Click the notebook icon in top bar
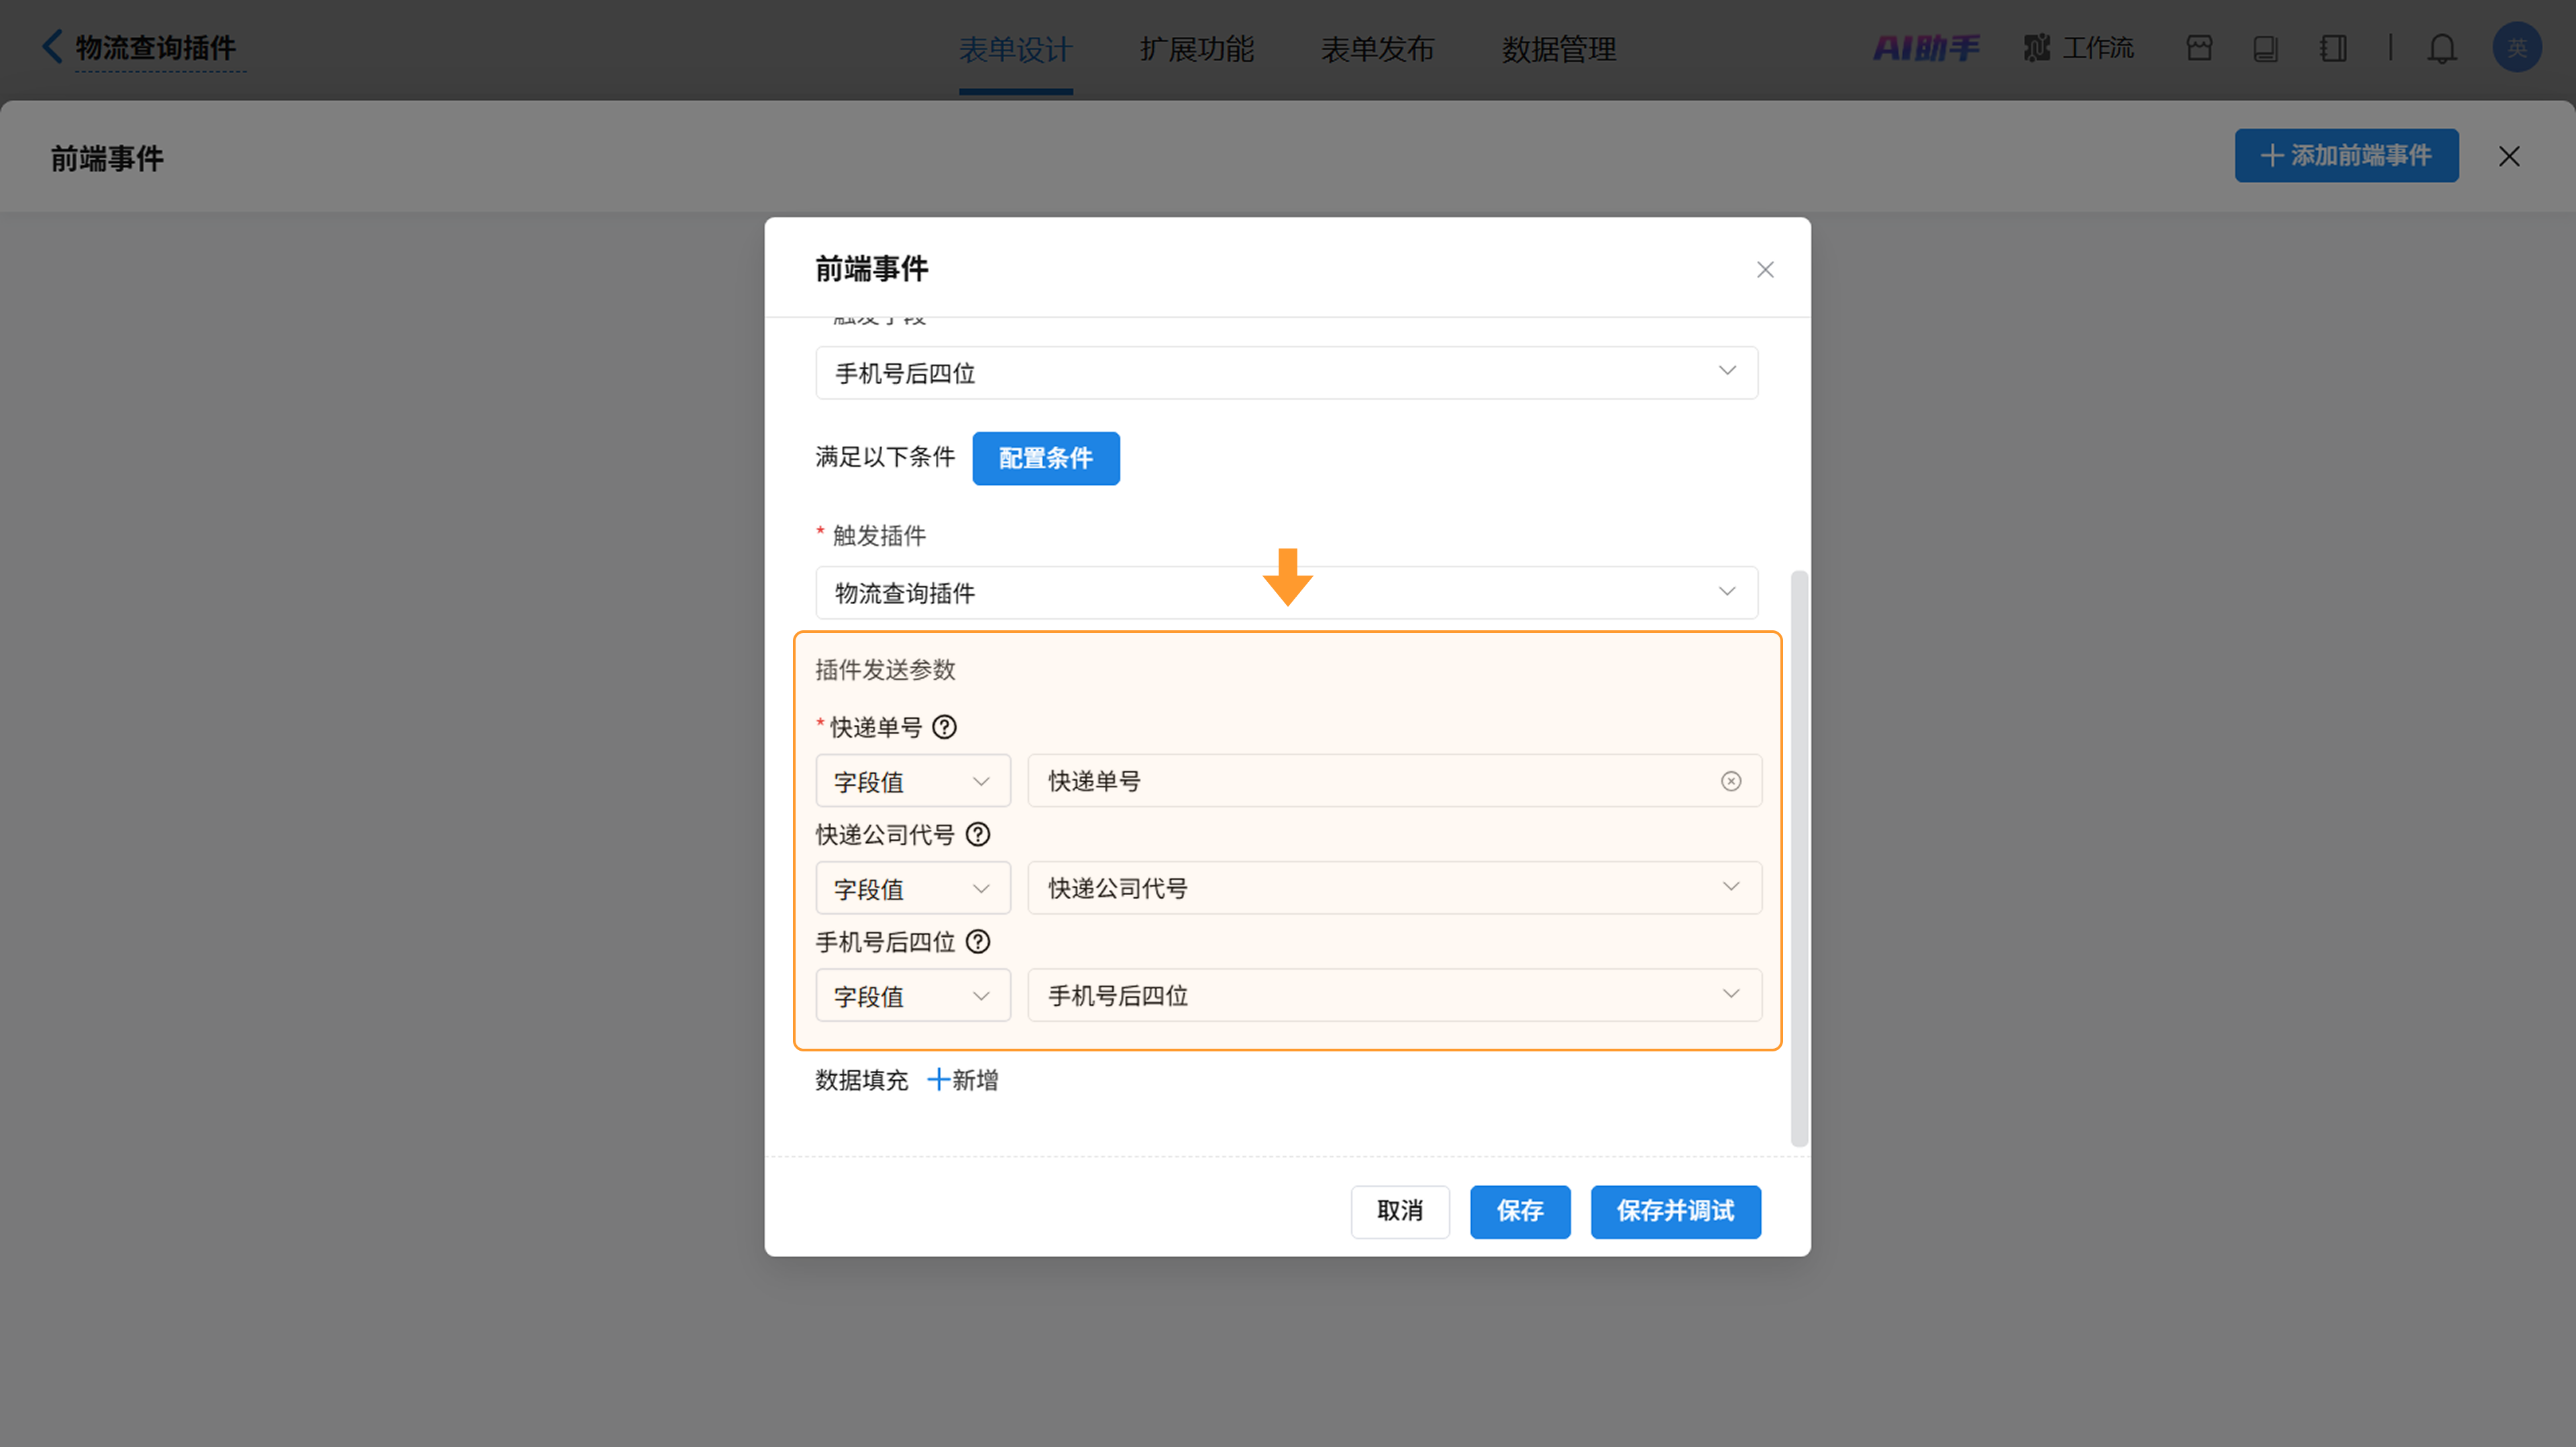 click(x=2333, y=48)
